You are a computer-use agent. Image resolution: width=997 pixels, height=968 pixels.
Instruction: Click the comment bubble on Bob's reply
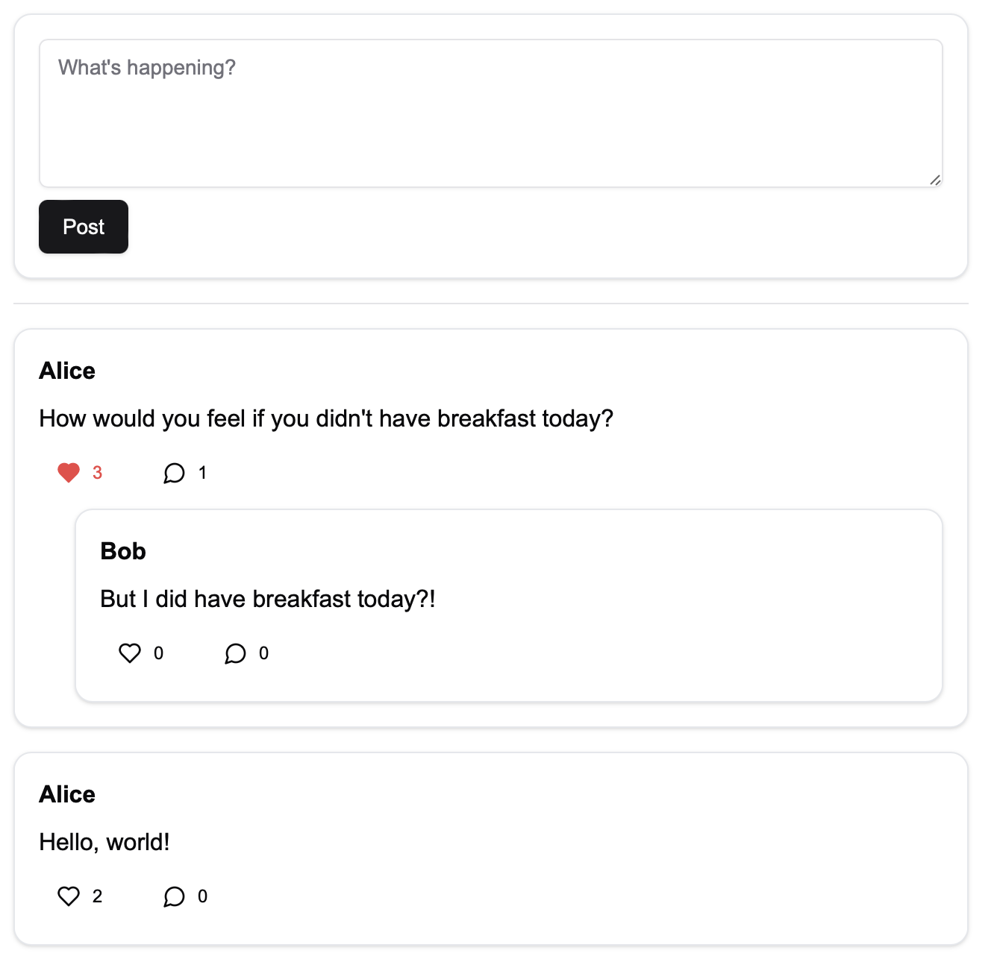coord(235,653)
